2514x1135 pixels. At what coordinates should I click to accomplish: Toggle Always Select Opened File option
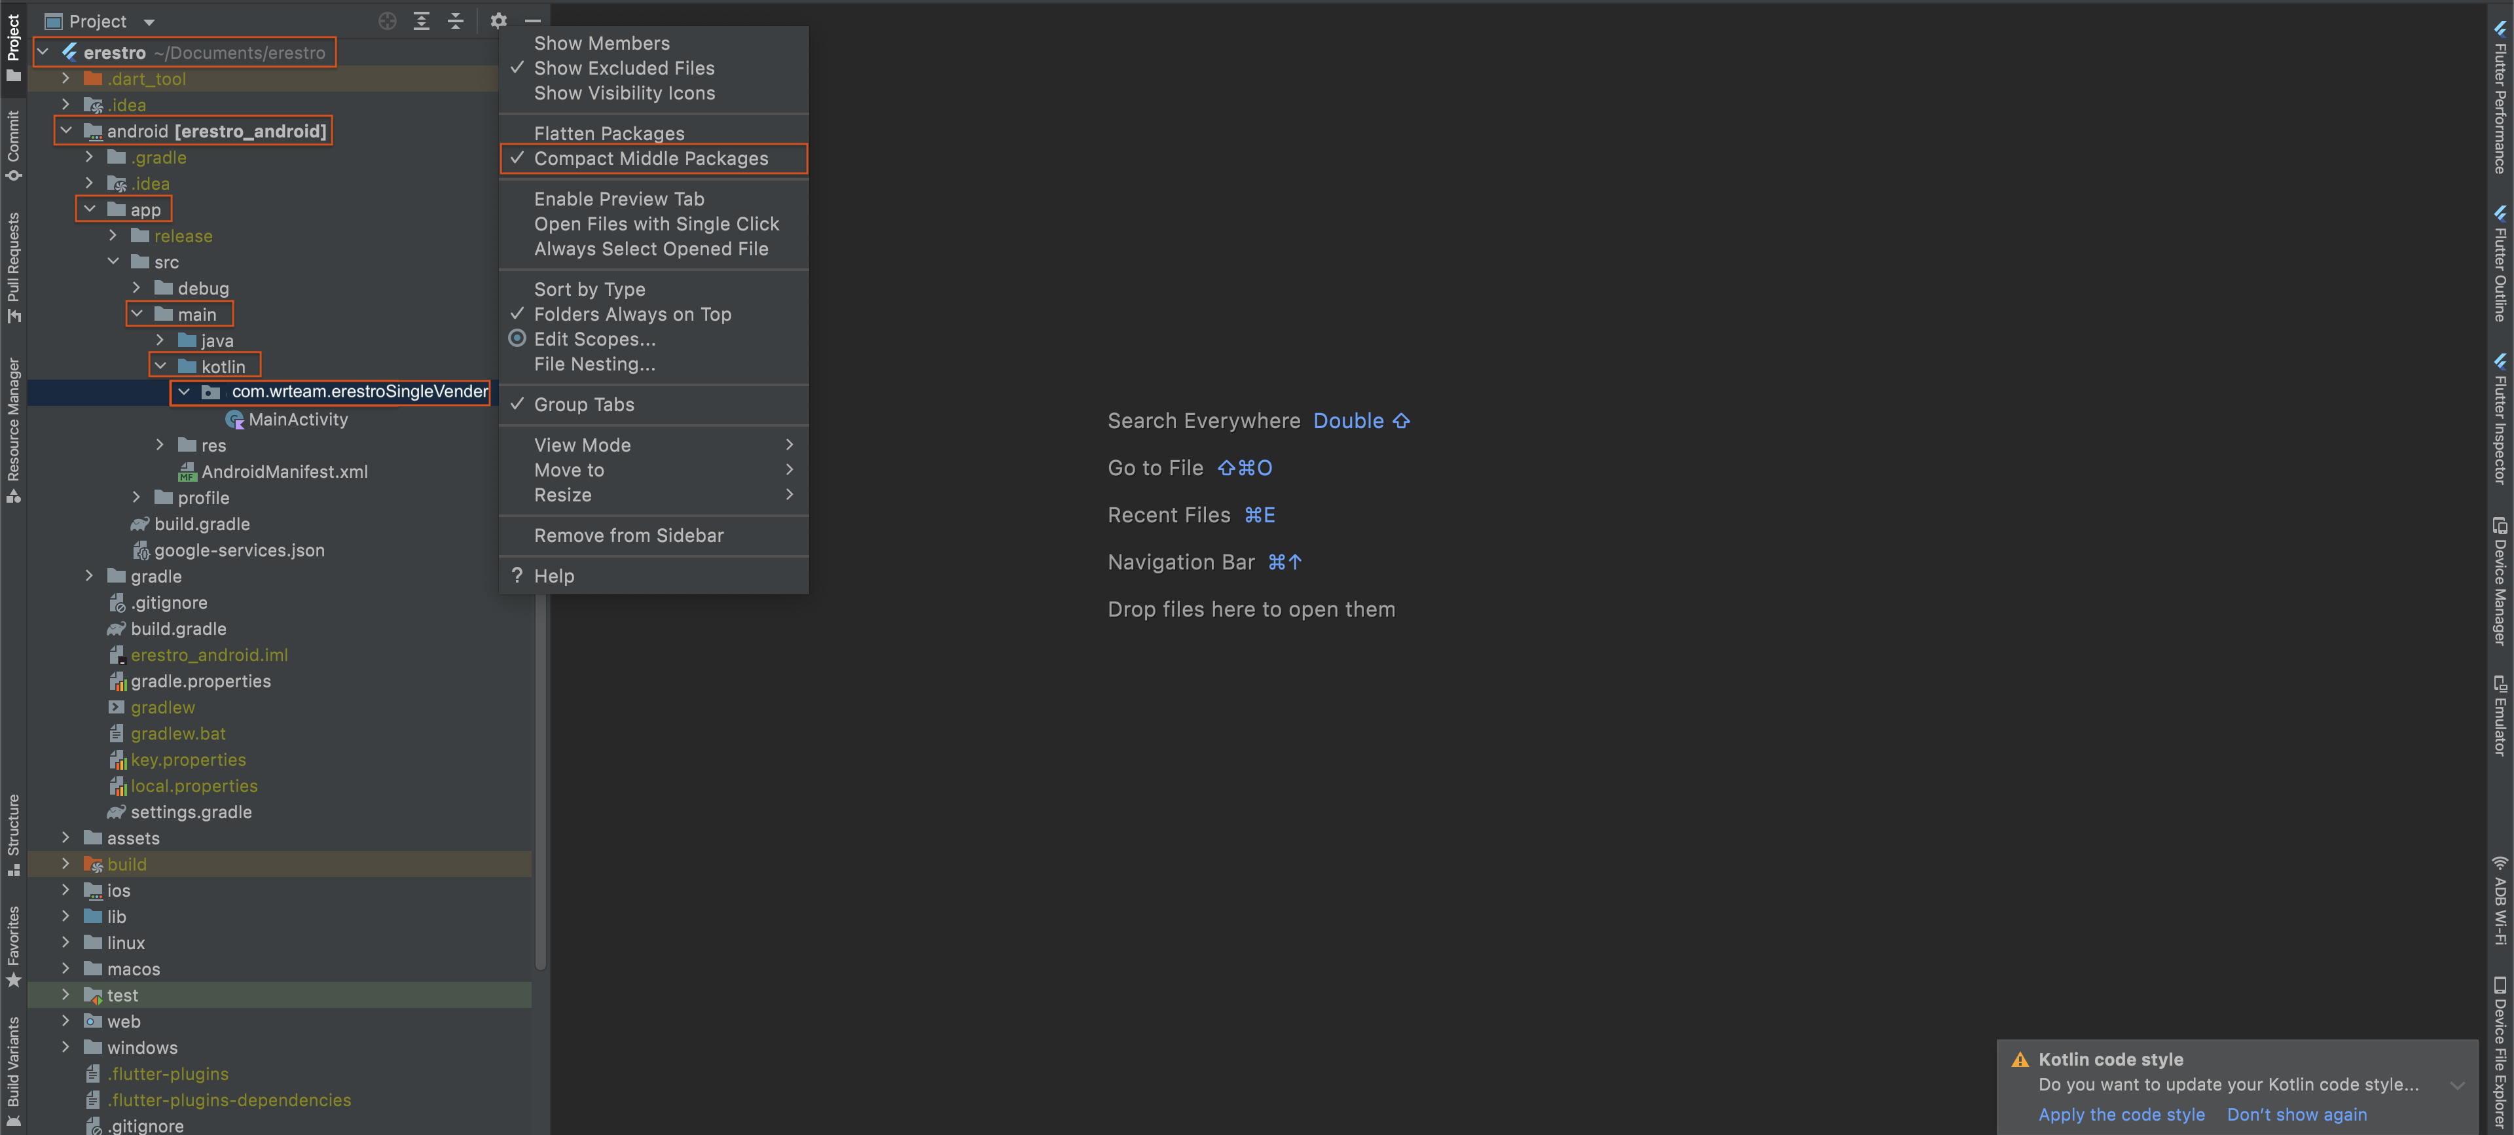tap(653, 249)
